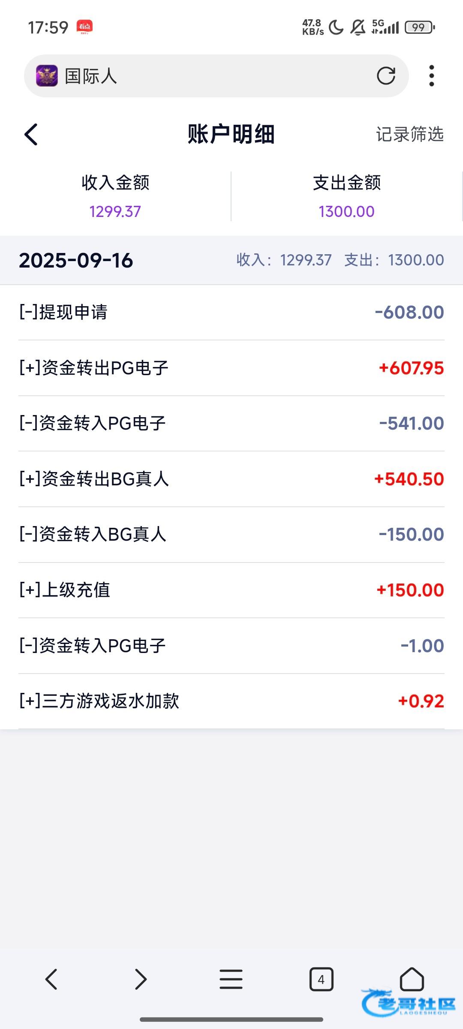
Task: Open the 上级充值 +150.00 entry
Action: click(x=231, y=590)
